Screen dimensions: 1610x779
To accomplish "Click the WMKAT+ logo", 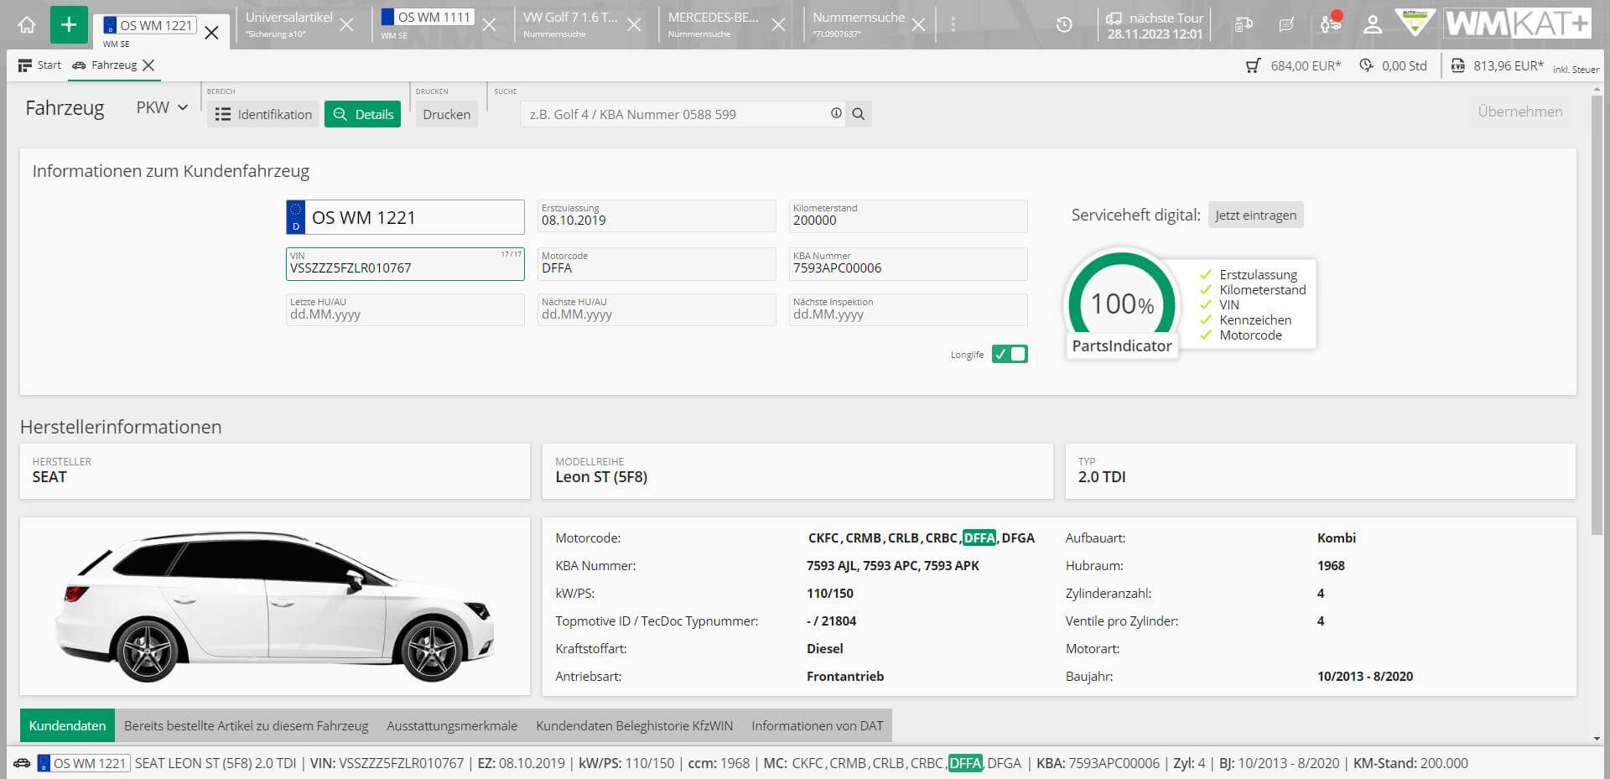I will (1518, 23).
